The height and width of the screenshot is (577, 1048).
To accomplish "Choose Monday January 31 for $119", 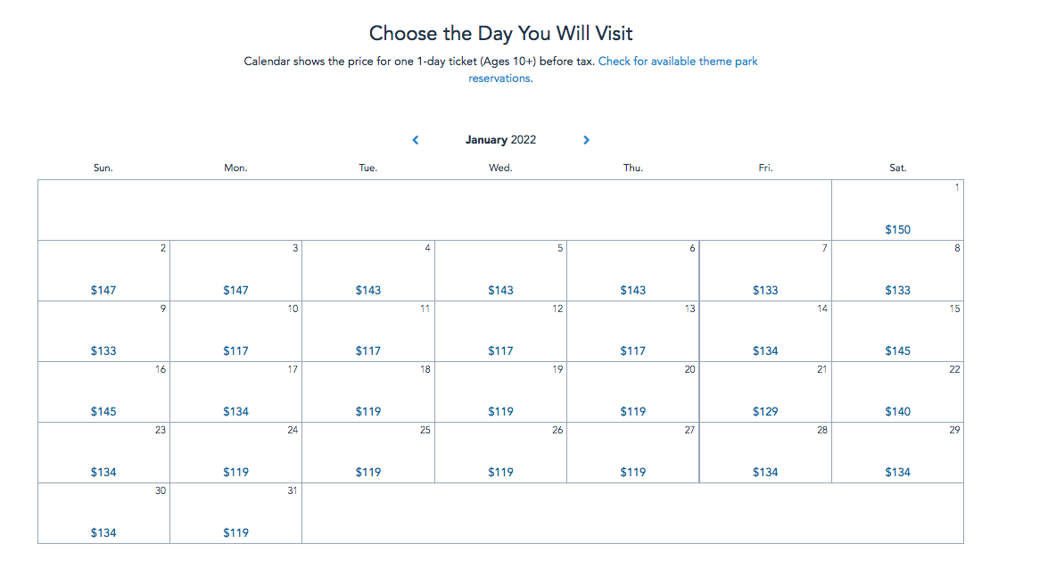I will [235, 514].
